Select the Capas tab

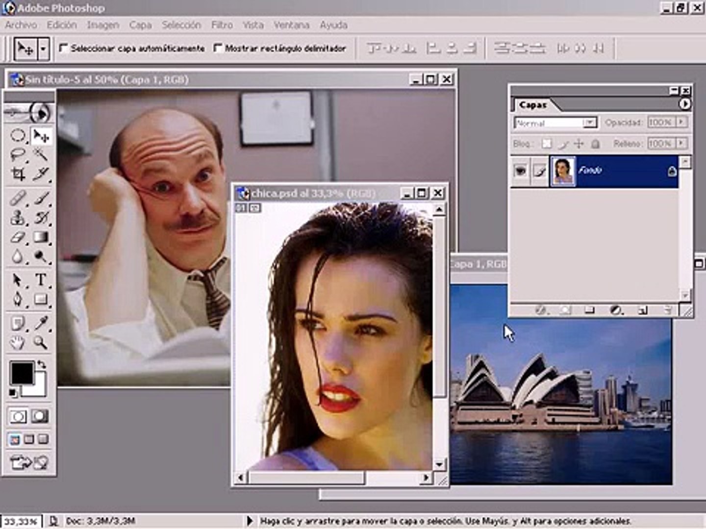click(x=533, y=105)
